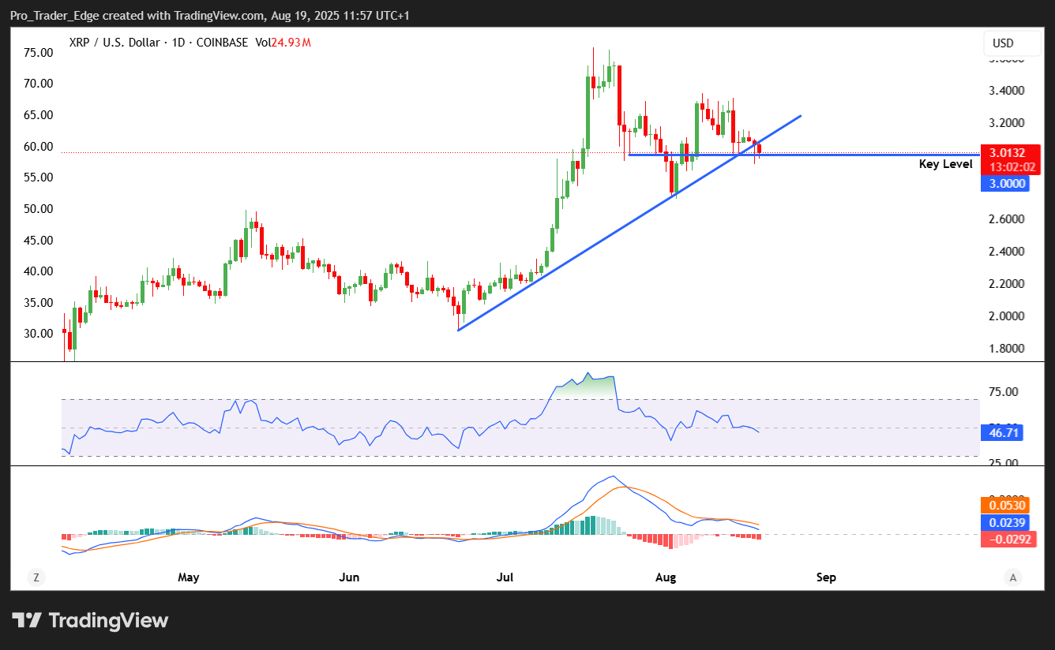This screenshot has height=650, width=1055.
Task: Click the May label on time axis
Action: click(188, 577)
